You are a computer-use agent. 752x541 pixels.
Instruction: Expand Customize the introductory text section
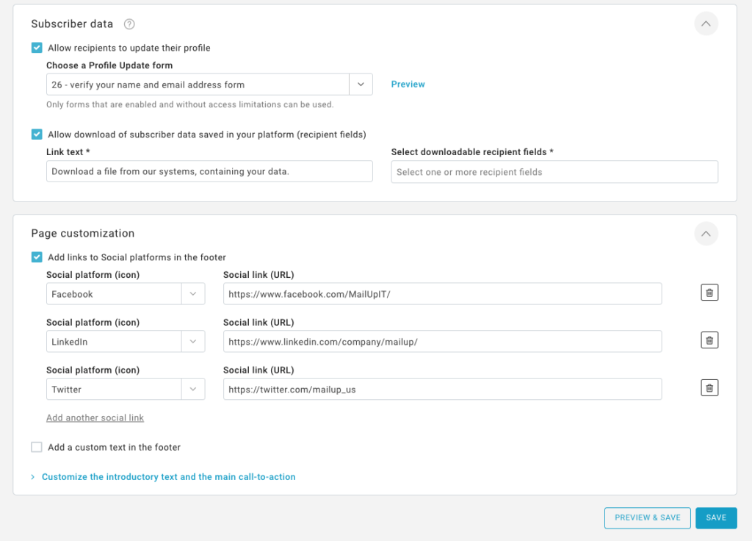pyautogui.click(x=168, y=477)
